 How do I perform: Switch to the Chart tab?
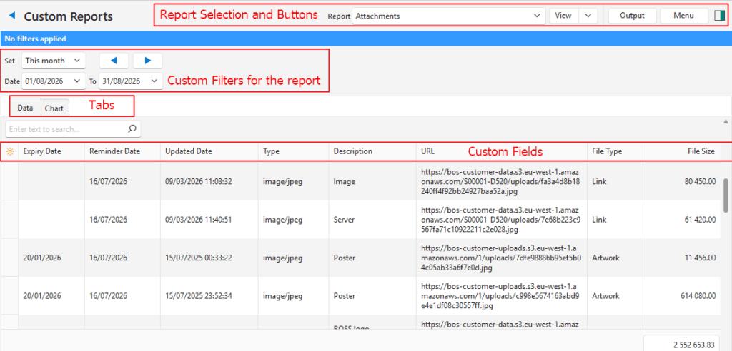tap(54, 108)
